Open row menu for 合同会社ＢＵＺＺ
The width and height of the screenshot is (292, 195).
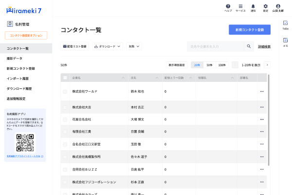click(x=262, y=170)
